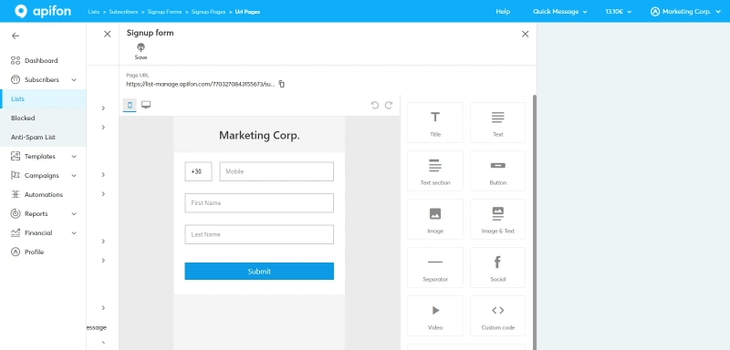
Task: Switch to desktop preview
Action: point(146,105)
